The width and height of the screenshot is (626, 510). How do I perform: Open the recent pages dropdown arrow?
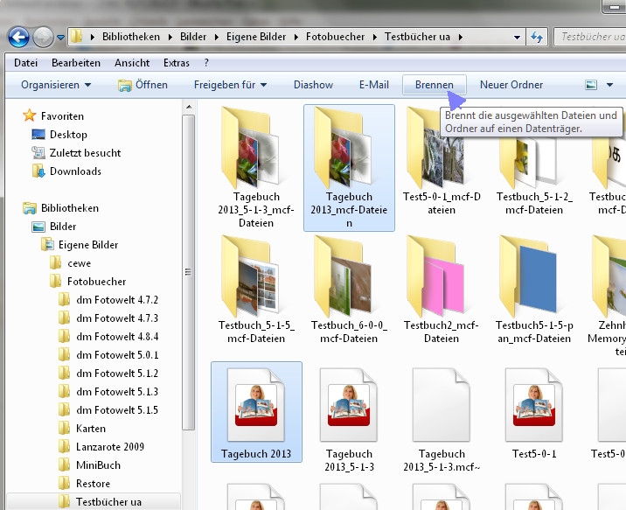pos(60,37)
